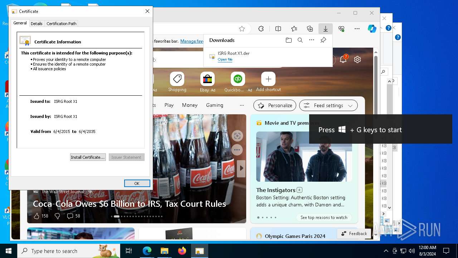The image size is (458, 258).
Task: Open more options ellipsis in Downloads panel
Action: pyautogui.click(x=312, y=40)
